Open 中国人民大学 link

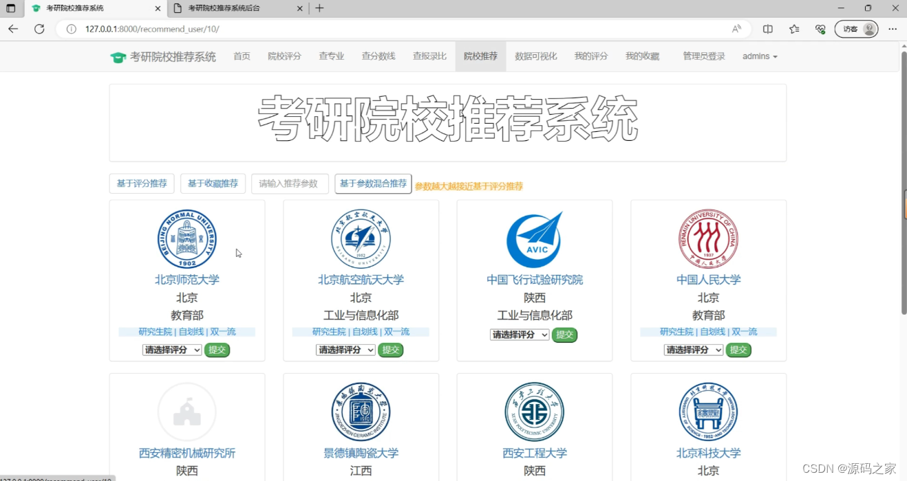pos(708,280)
